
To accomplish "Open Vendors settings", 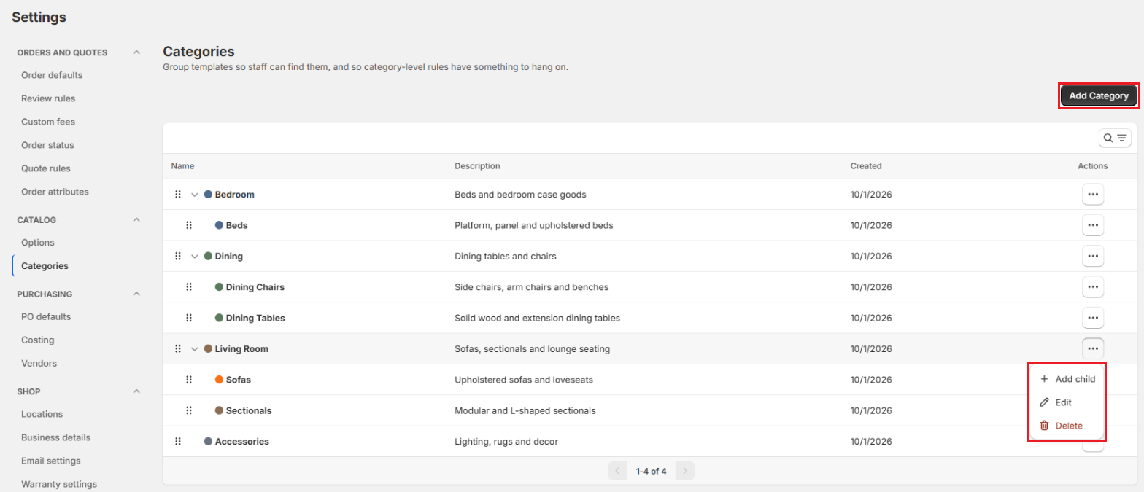I will point(39,363).
